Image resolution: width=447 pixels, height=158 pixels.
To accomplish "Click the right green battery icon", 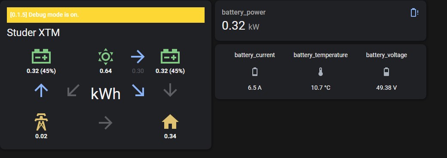I will (170, 56).
